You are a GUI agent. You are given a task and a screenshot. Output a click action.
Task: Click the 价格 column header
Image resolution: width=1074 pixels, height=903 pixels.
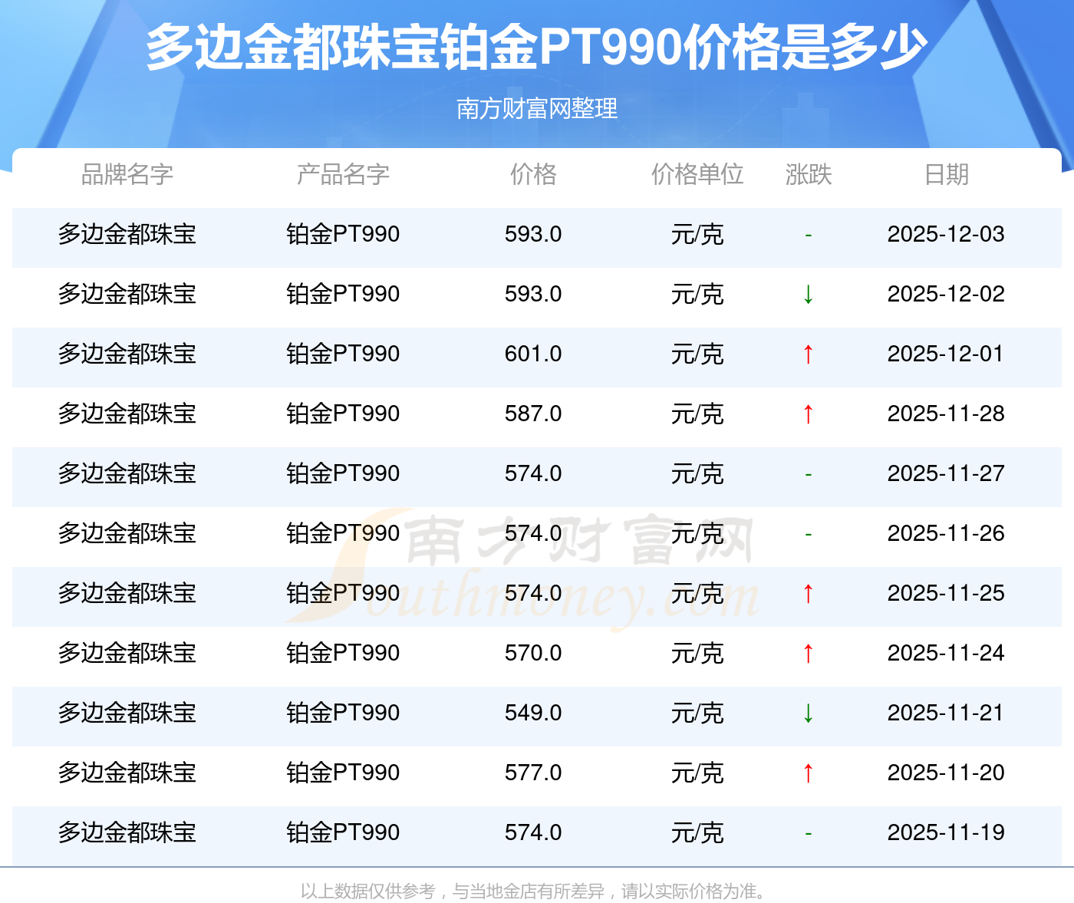[x=533, y=175]
